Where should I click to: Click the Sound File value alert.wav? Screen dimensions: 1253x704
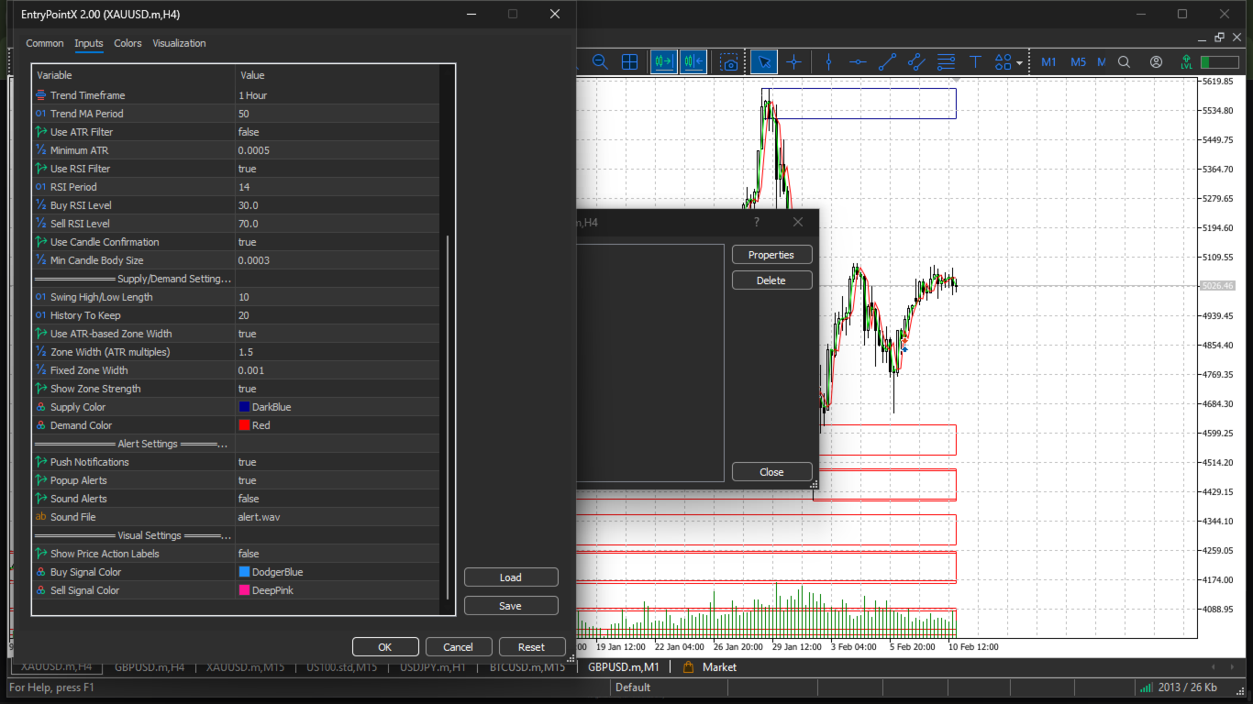(338, 517)
